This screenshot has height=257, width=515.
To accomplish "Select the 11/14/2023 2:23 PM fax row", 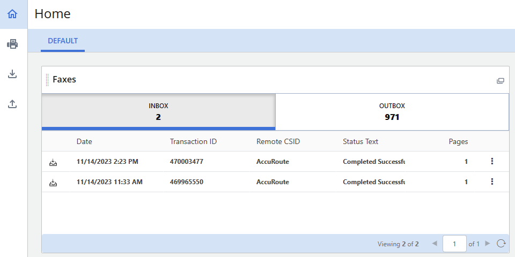I will coord(275,162).
